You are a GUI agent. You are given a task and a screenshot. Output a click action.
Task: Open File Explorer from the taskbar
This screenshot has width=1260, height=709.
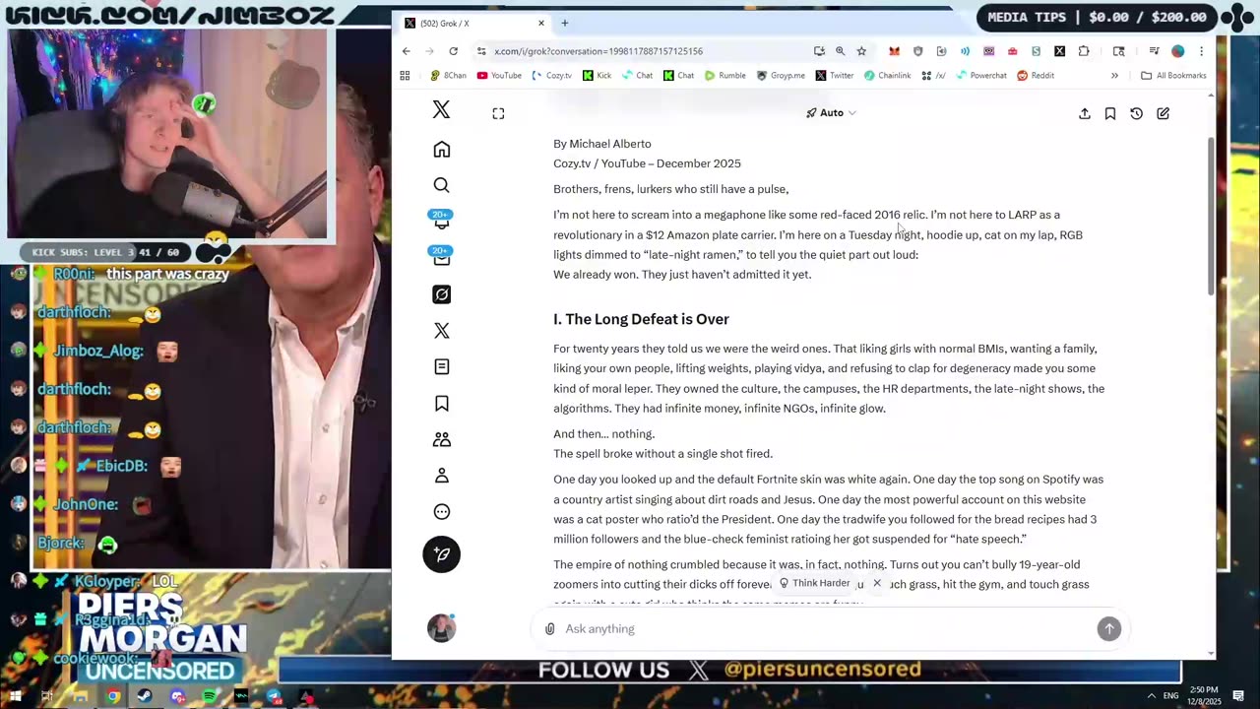pos(80,697)
